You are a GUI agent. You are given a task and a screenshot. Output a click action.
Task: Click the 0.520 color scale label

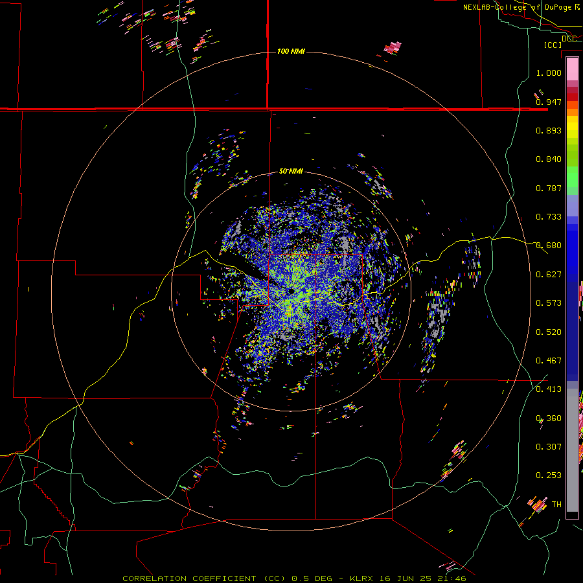[x=549, y=332]
